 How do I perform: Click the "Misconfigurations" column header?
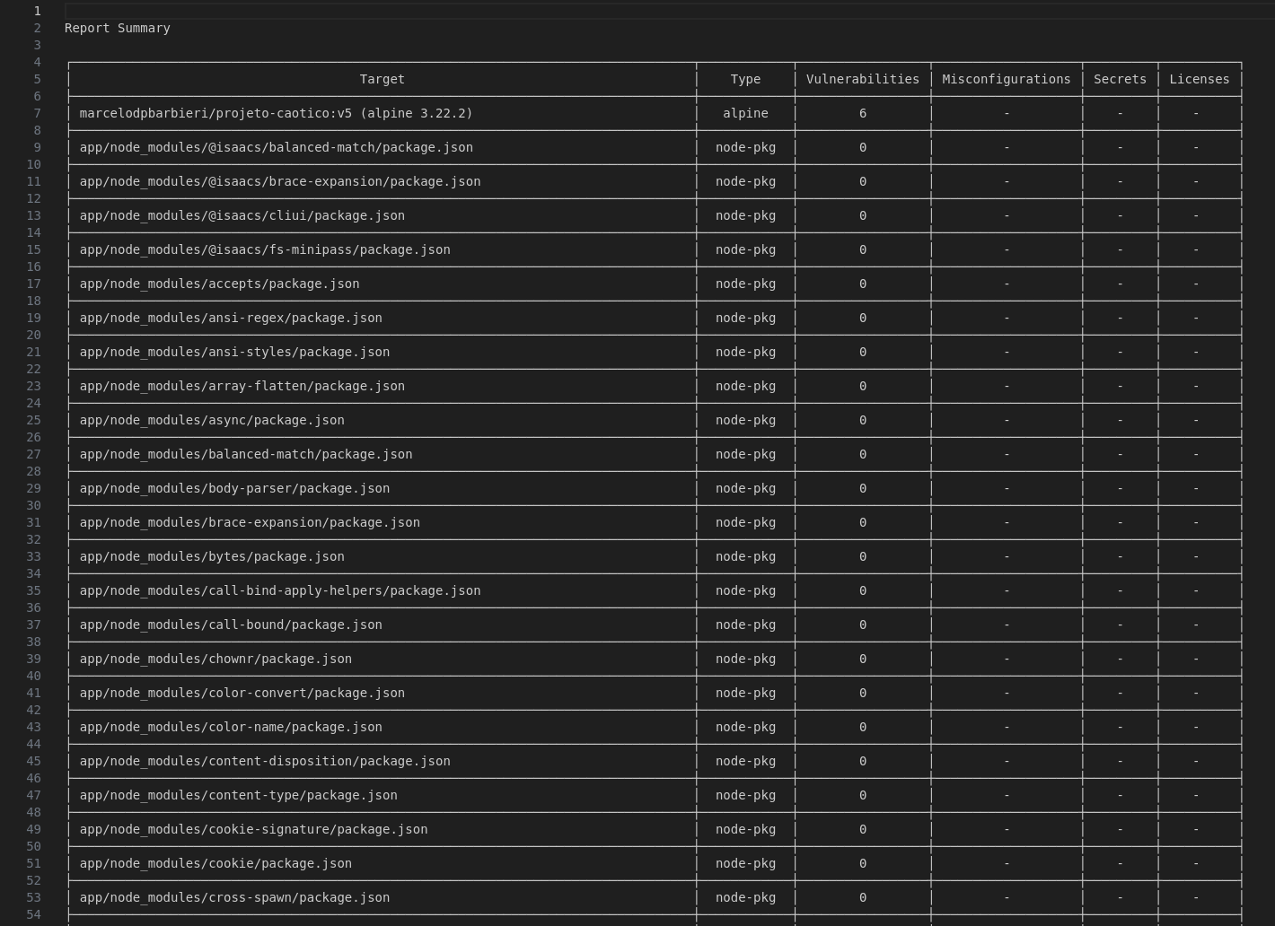pos(1006,79)
